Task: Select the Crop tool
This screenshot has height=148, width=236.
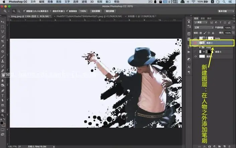Action: (x=3, y=41)
